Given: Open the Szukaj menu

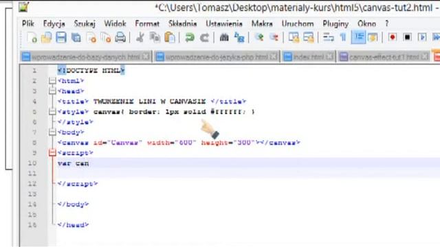Looking at the screenshot, I should coord(85,24).
